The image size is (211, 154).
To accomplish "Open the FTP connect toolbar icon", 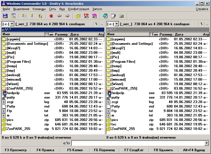I will click(86, 16).
